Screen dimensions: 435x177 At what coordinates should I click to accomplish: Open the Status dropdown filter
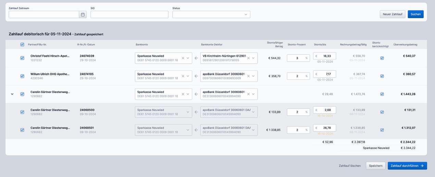(211, 14)
